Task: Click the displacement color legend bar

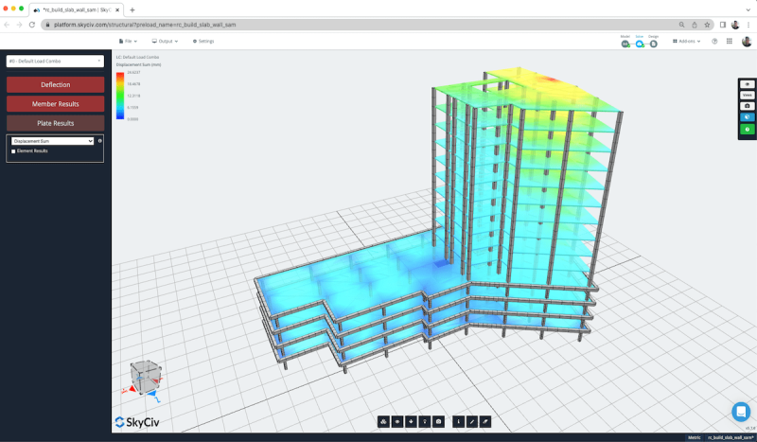Action: pos(120,96)
